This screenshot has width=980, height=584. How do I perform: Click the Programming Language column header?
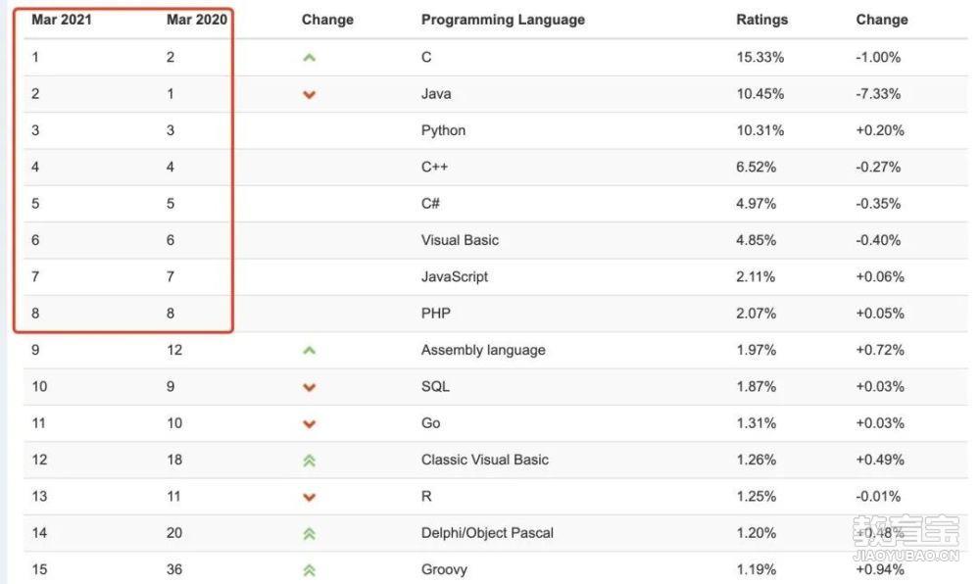503,20
